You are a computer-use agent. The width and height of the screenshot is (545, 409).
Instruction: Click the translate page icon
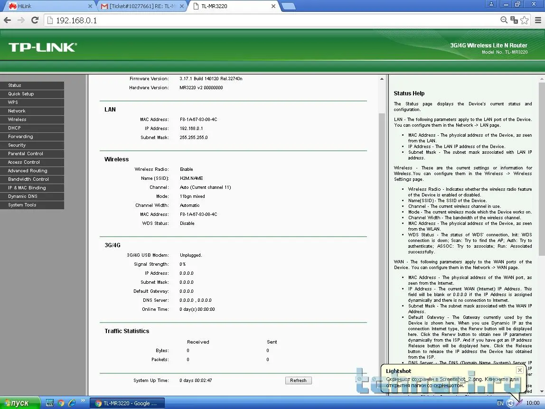pos(514,20)
